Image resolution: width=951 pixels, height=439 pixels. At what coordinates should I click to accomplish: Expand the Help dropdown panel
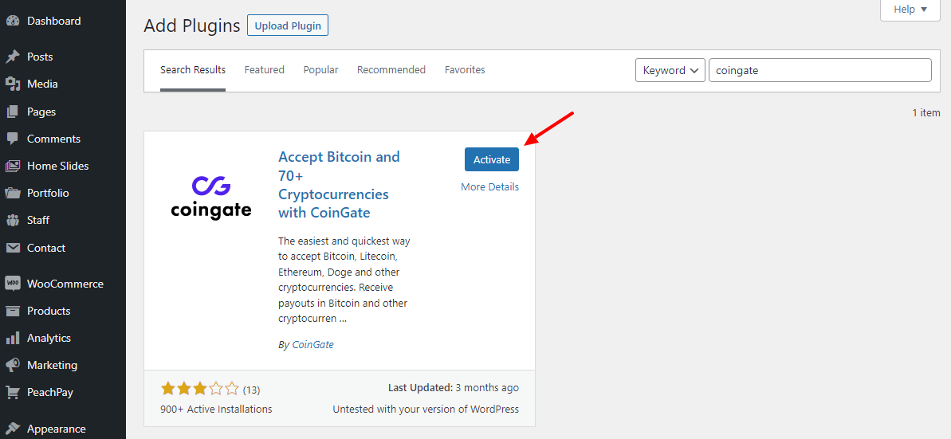click(x=910, y=10)
